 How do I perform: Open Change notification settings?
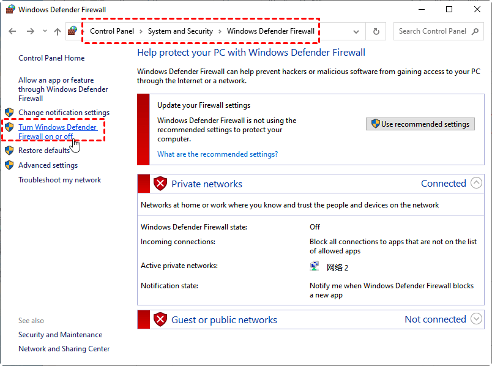pyautogui.click(x=64, y=113)
